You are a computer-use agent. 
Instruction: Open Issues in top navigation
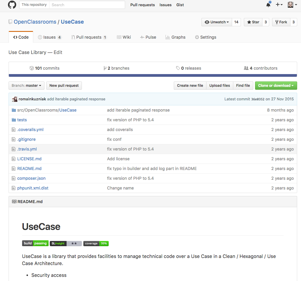[x=166, y=5]
